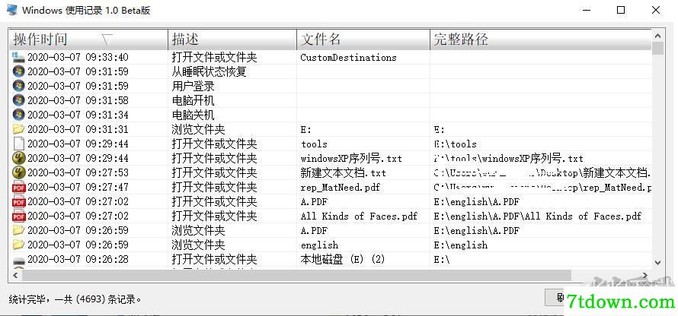678x316 pixels.
Task: Click the icon of the CustomDestinations row
Action: click(x=18, y=57)
